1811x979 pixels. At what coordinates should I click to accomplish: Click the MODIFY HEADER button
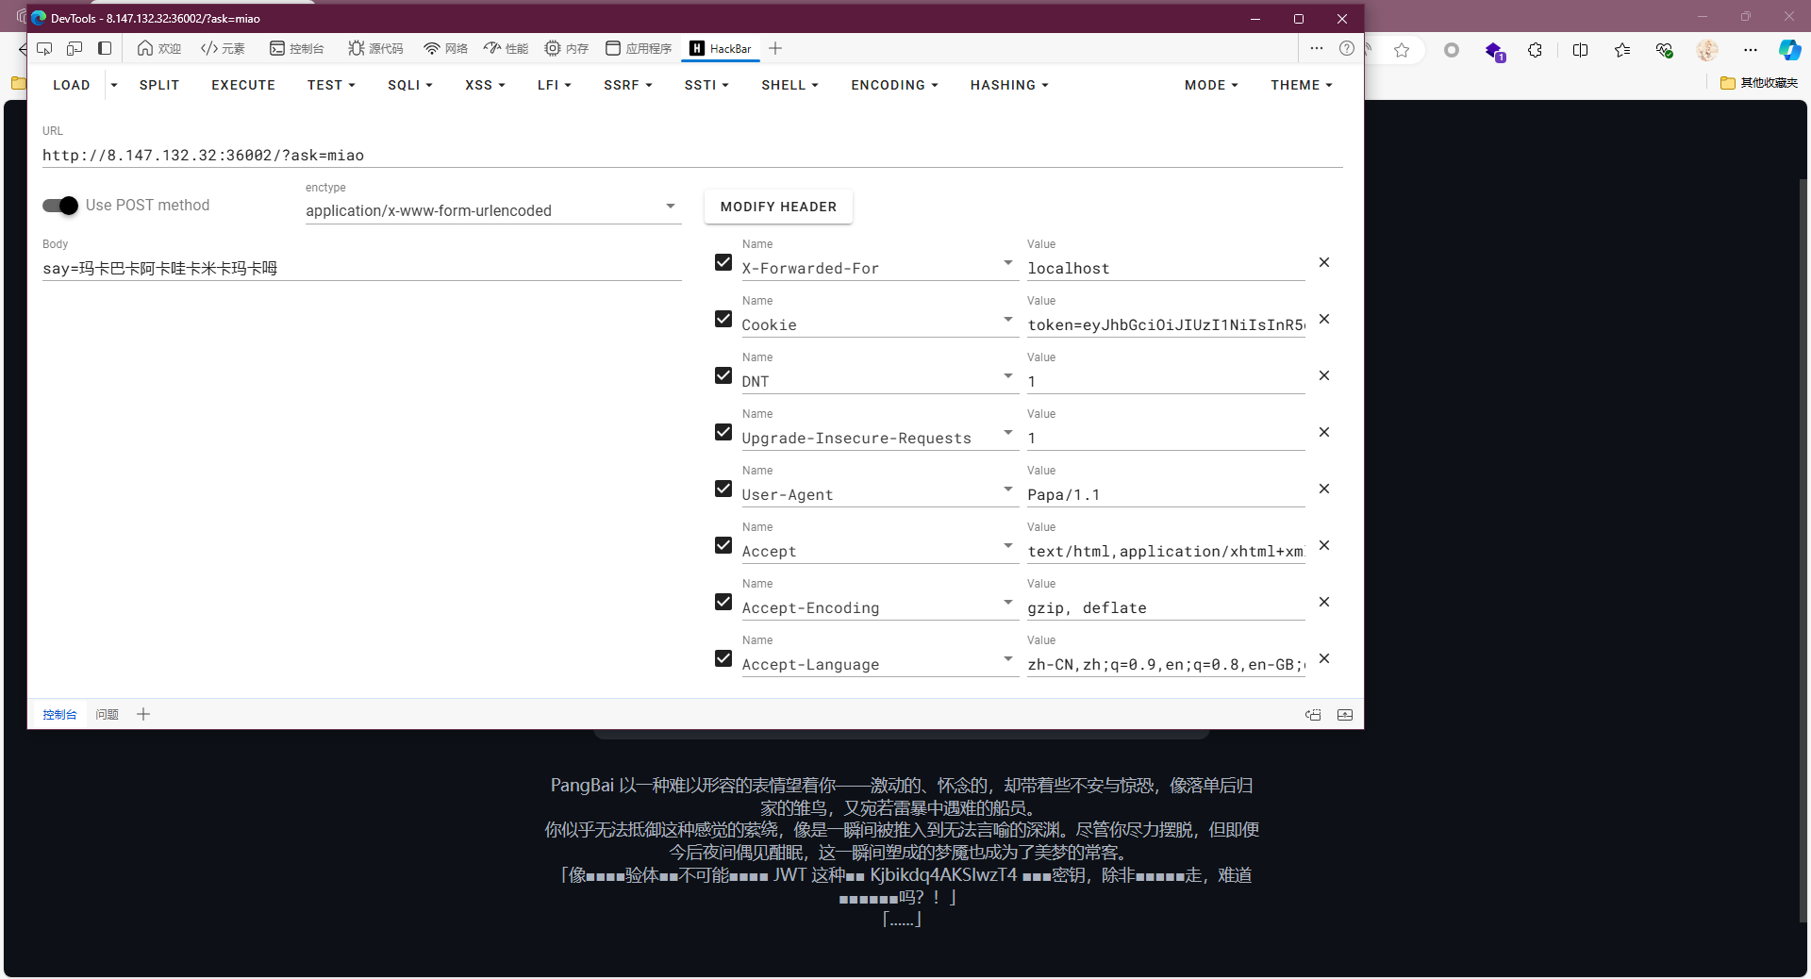(778, 207)
